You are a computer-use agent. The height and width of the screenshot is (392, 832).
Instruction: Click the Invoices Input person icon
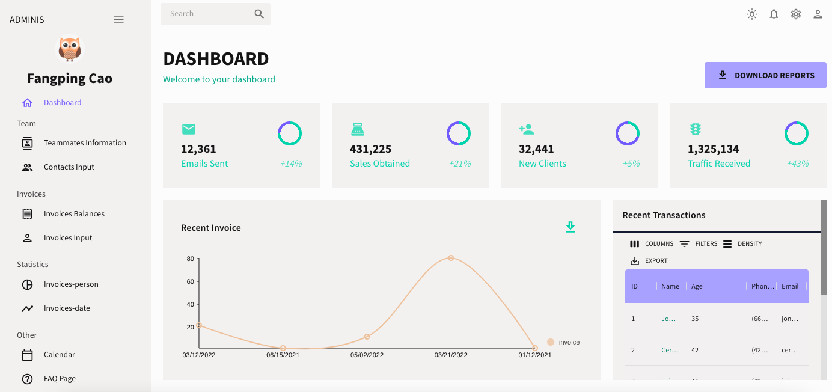[27, 238]
